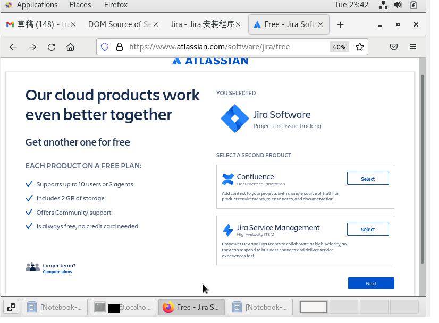Click the Jira Service Management bolt logo
Viewport: 439px width, 323px height.
click(228, 230)
